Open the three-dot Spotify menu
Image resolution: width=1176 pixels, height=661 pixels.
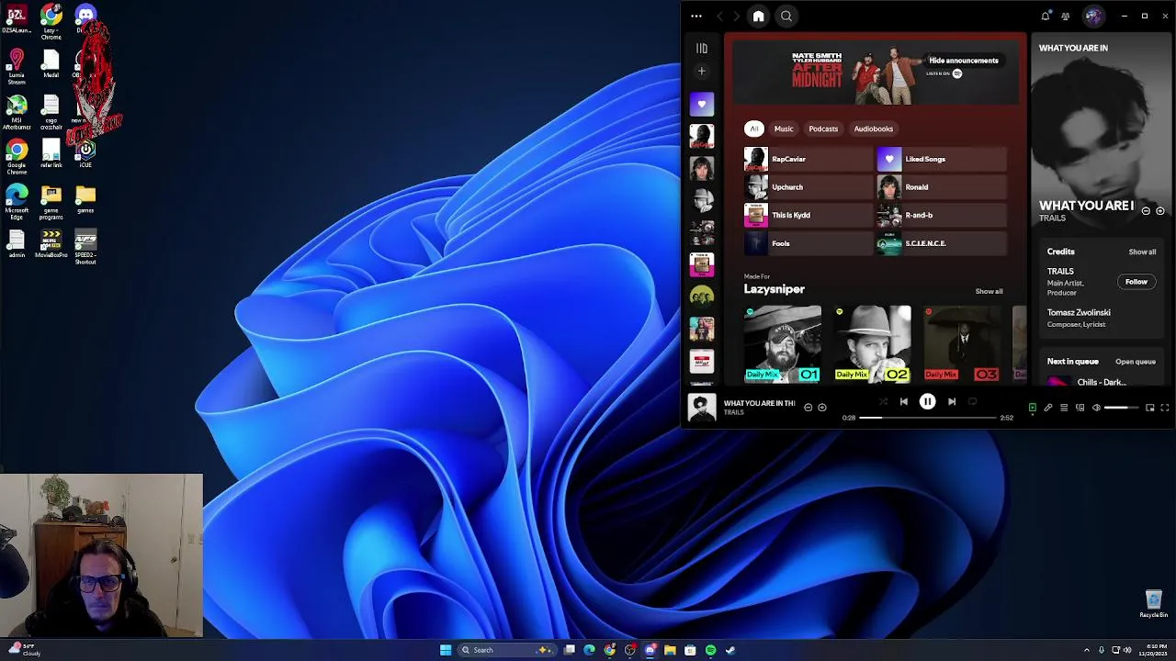696,16
